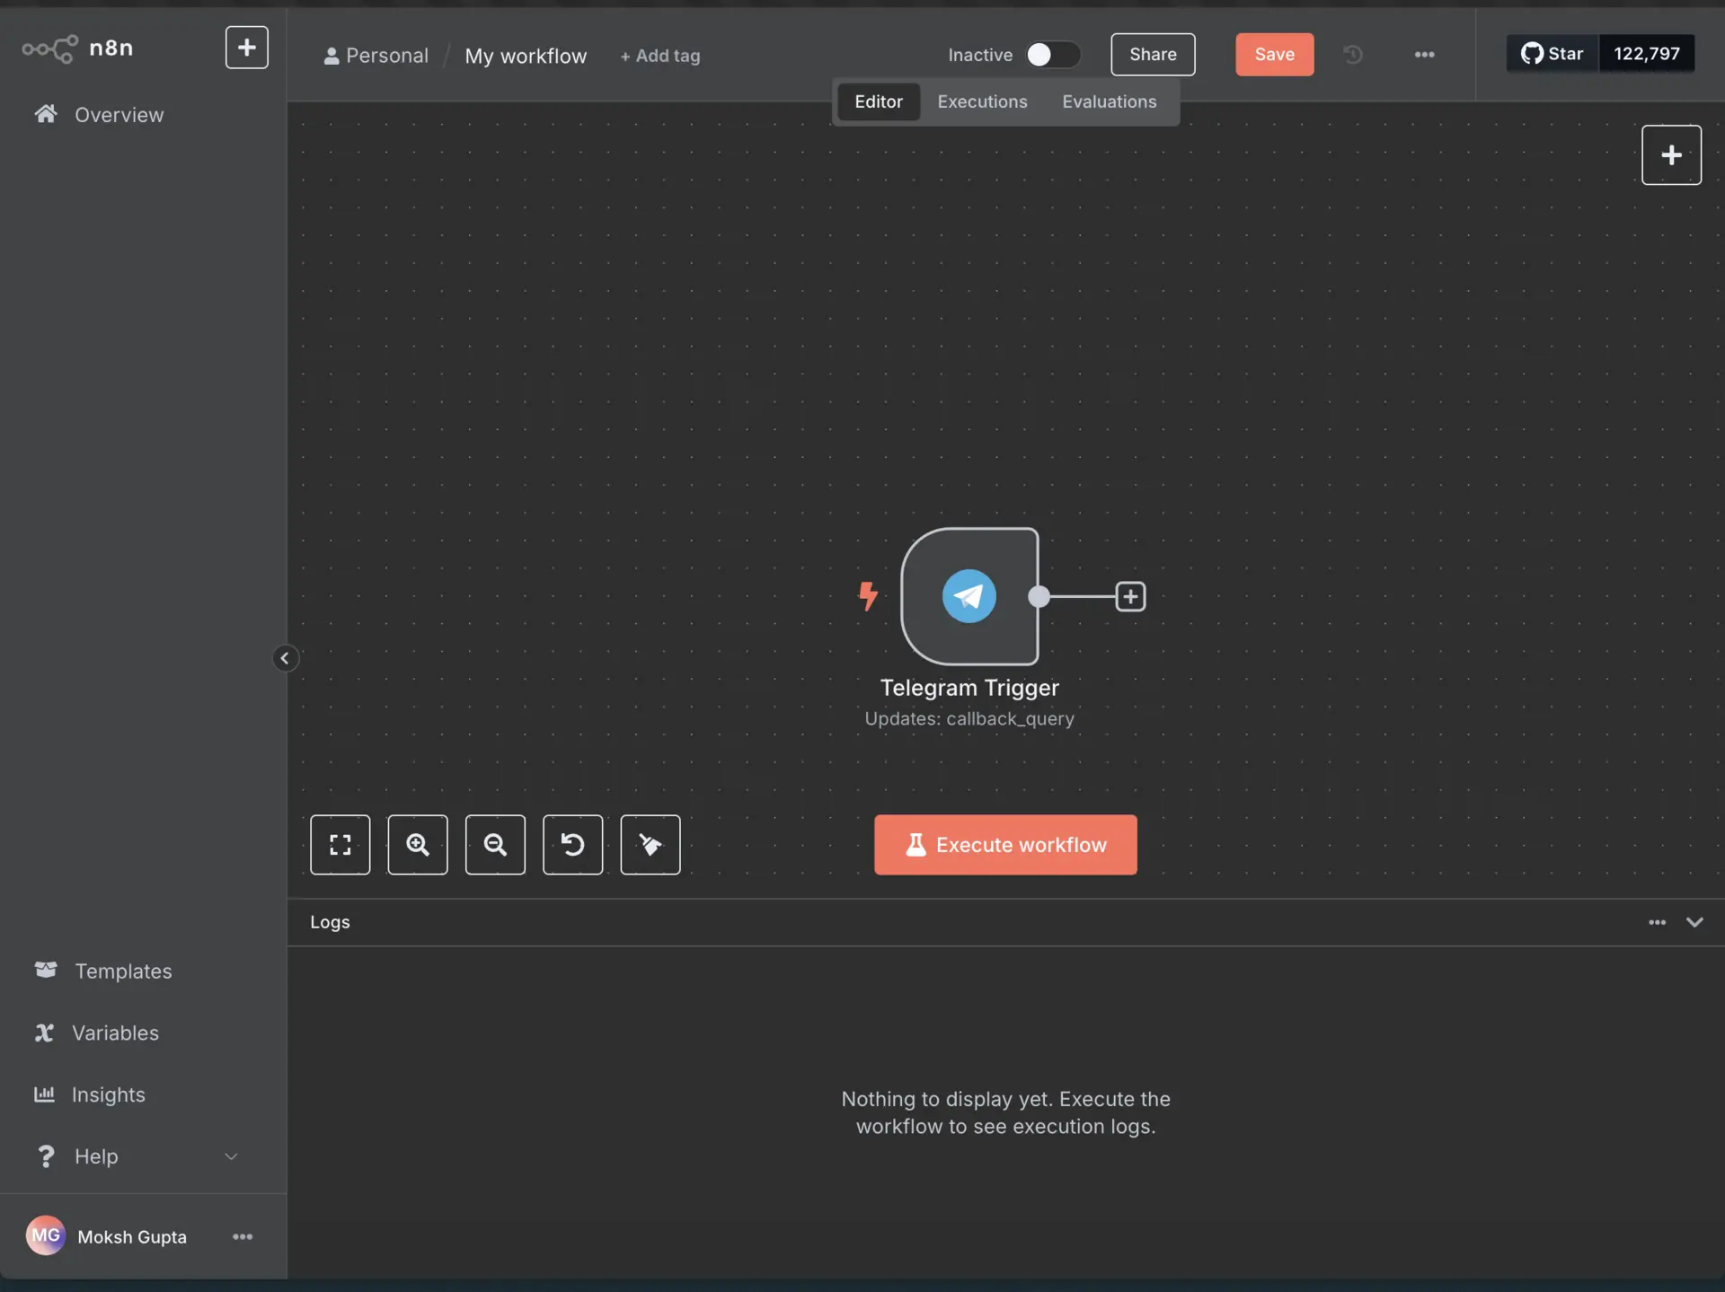The width and height of the screenshot is (1725, 1292).
Task: Click the My workflow name
Action: 526,56
